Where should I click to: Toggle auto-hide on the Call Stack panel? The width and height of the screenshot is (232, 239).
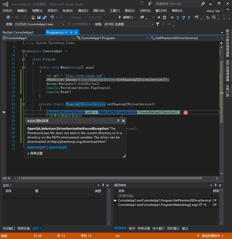tap(215, 185)
